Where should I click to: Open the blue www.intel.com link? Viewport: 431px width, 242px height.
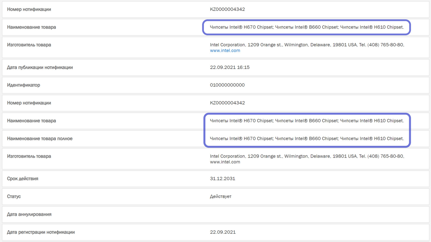[x=225, y=51]
